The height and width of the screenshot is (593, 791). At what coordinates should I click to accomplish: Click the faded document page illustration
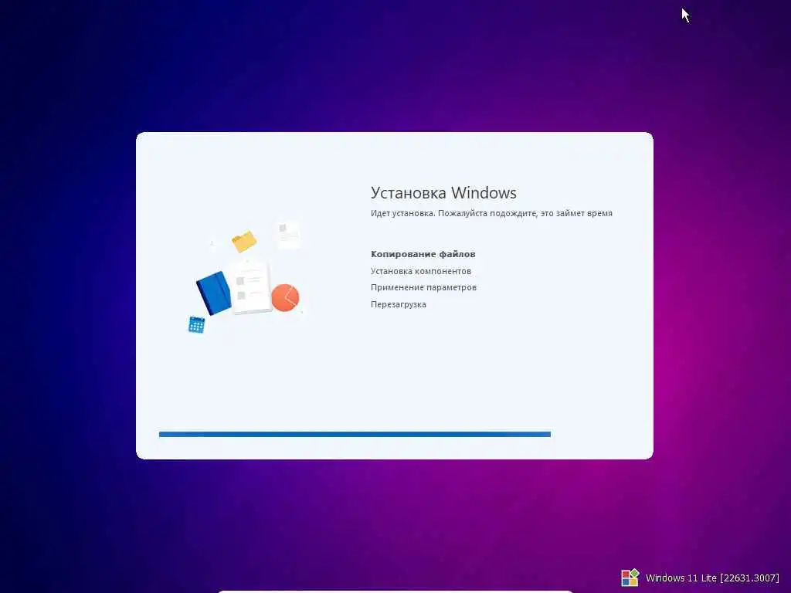click(x=289, y=235)
